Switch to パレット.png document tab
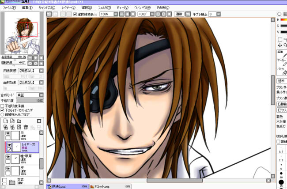This screenshot has width=287, height=189. [110, 186]
